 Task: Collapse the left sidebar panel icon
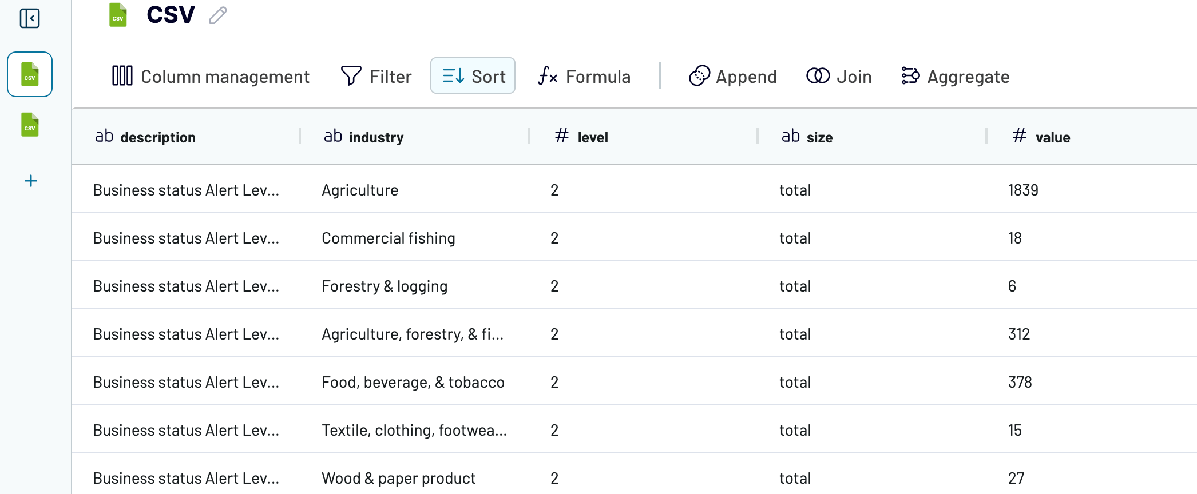pos(30,18)
